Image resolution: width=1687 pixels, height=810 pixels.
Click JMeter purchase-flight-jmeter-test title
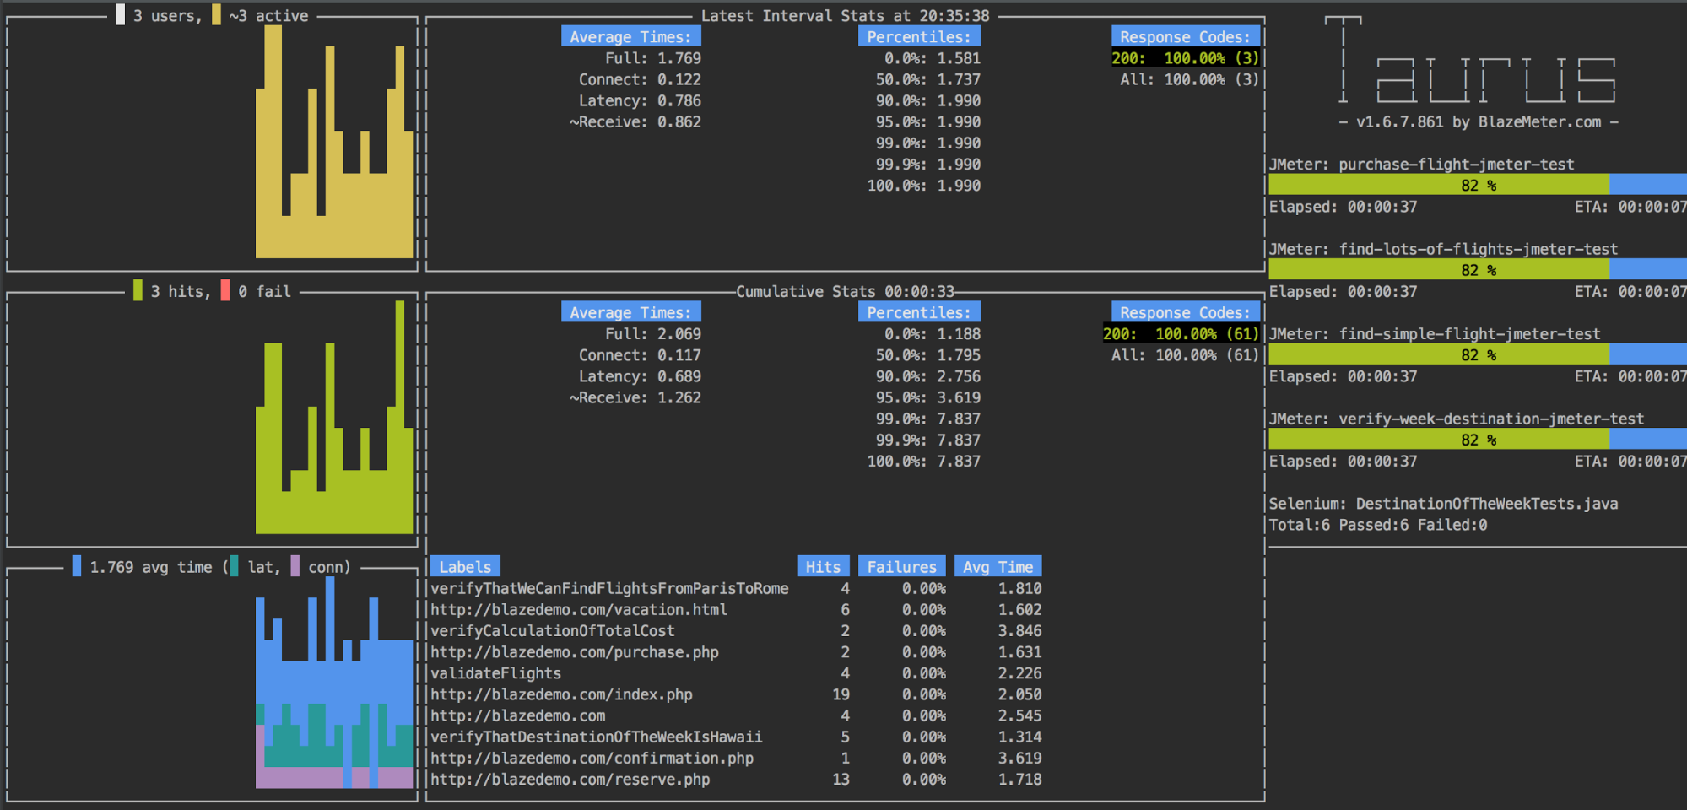coord(1421,164)
